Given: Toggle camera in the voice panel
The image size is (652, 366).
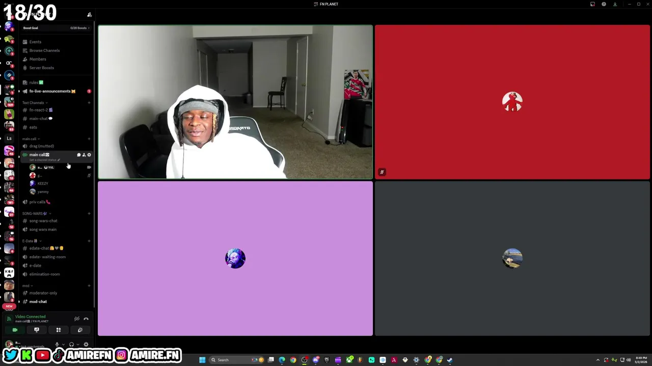Looking at the screenshot, I should pos(15,330).
